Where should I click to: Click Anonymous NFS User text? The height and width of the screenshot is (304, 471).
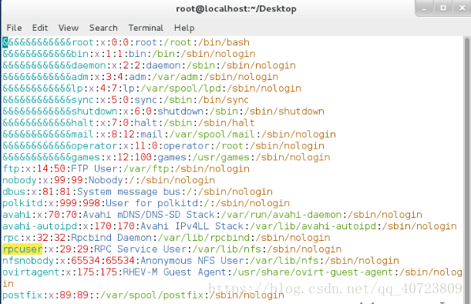(x=193, y=261)
